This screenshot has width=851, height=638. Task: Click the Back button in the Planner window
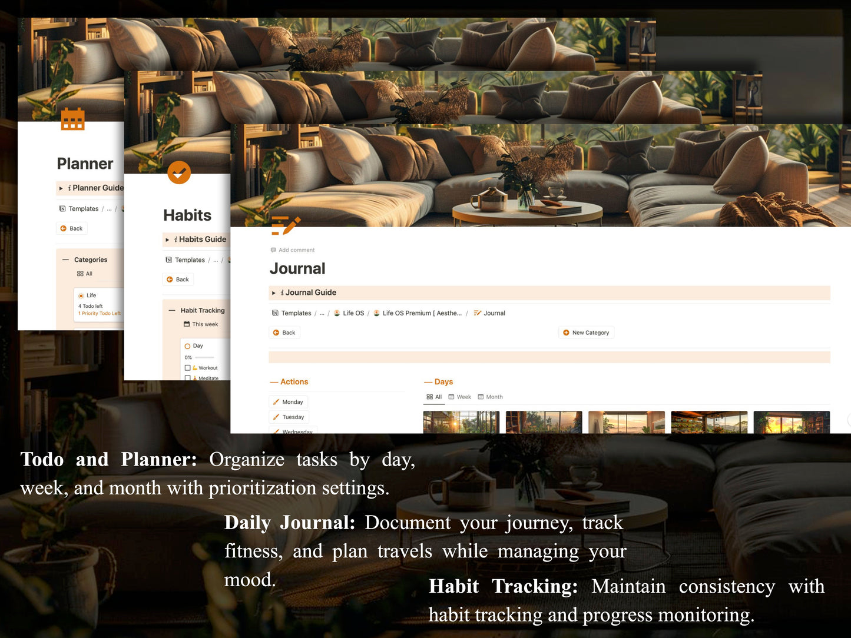72,228
